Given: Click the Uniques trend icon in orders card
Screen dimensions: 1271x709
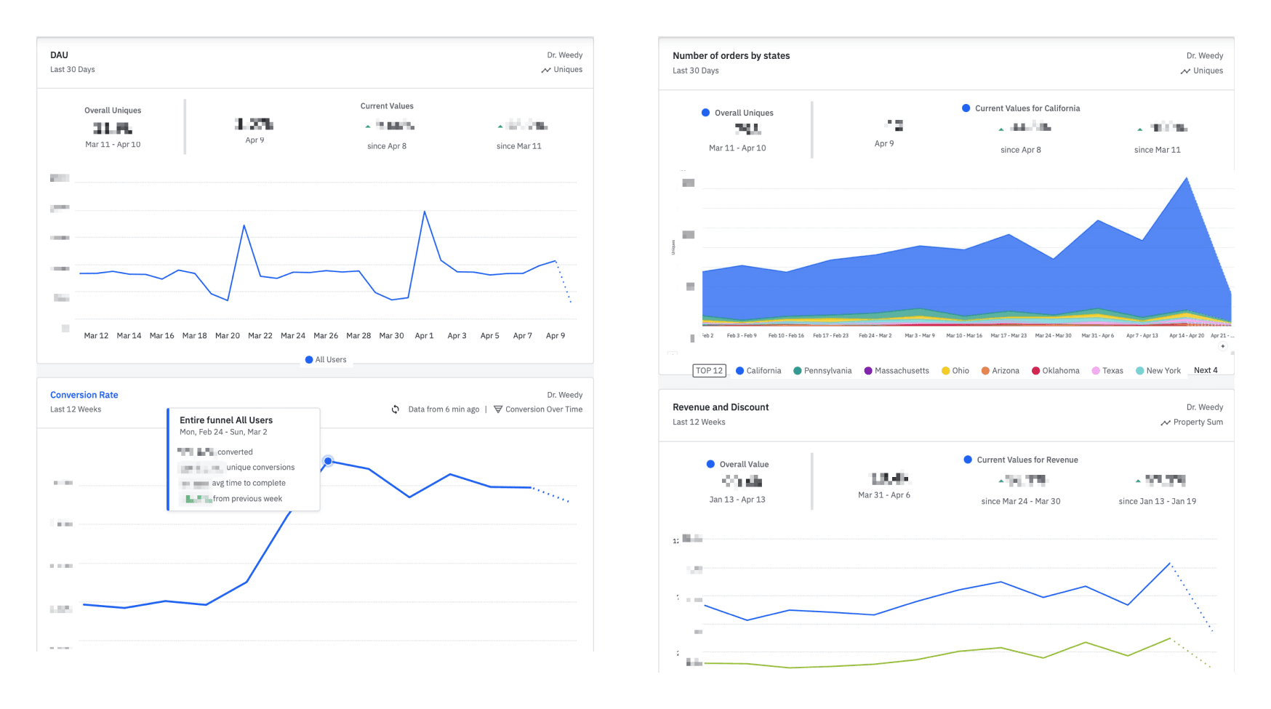Looking at the screenshot, I should tap(1186, 71).
